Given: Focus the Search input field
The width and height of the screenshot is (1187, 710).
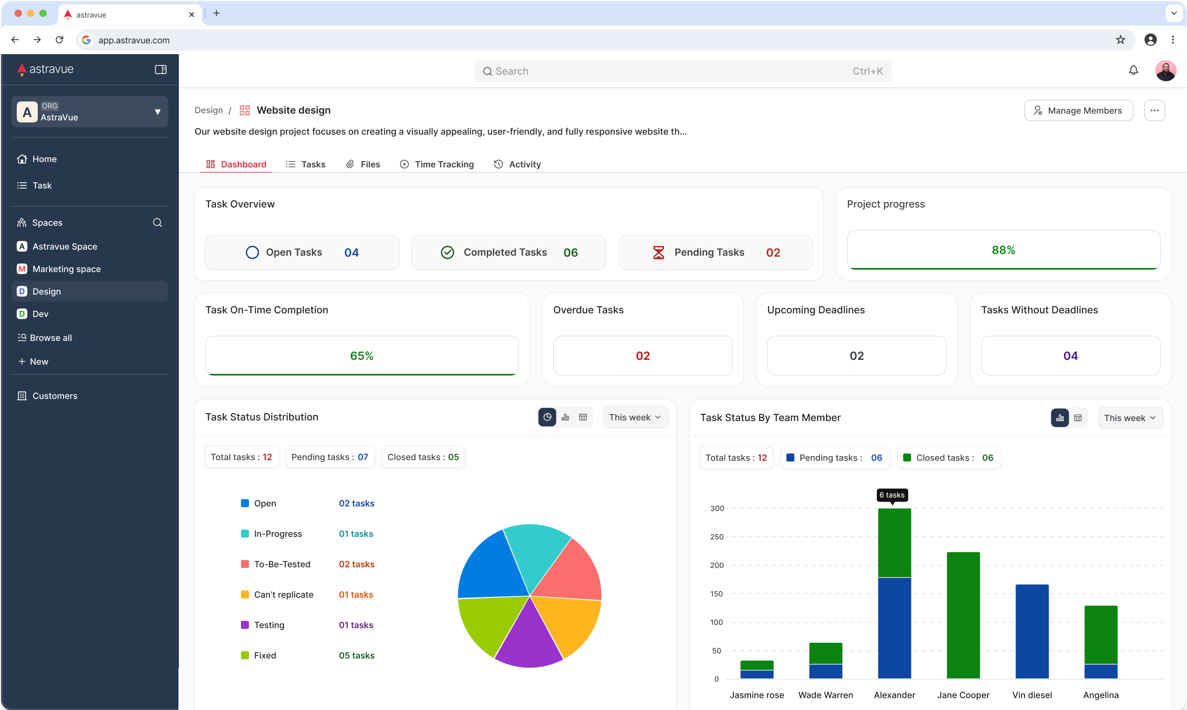Looking at the screenshot, I should point(670,71).
